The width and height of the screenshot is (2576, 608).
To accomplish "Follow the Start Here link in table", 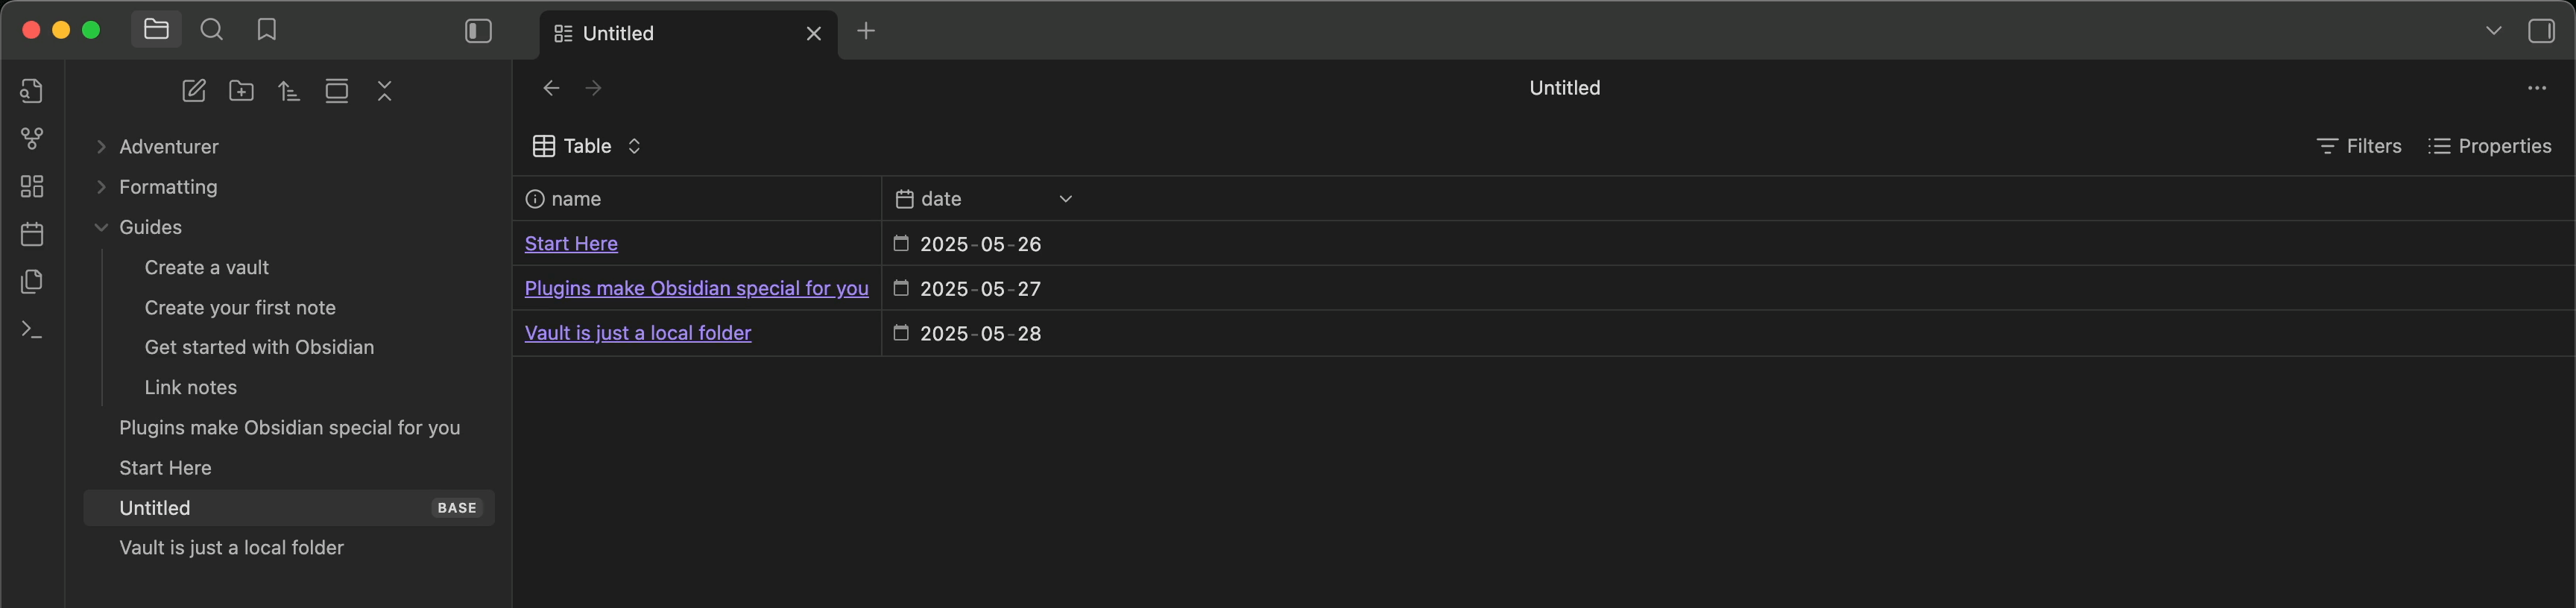I will point(571,244).
